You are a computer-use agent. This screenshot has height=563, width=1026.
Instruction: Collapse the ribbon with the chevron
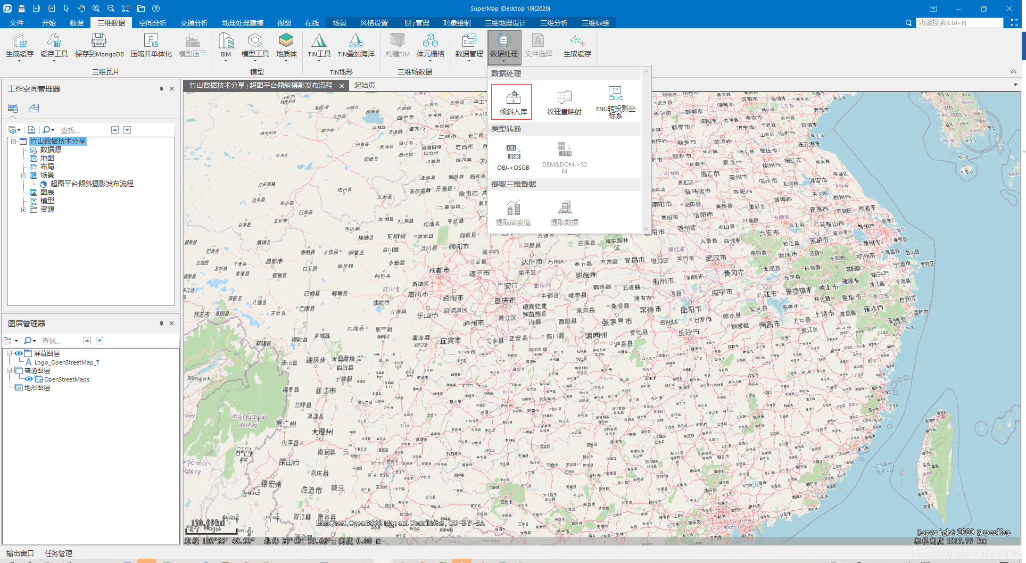[x=1013, y=72]
